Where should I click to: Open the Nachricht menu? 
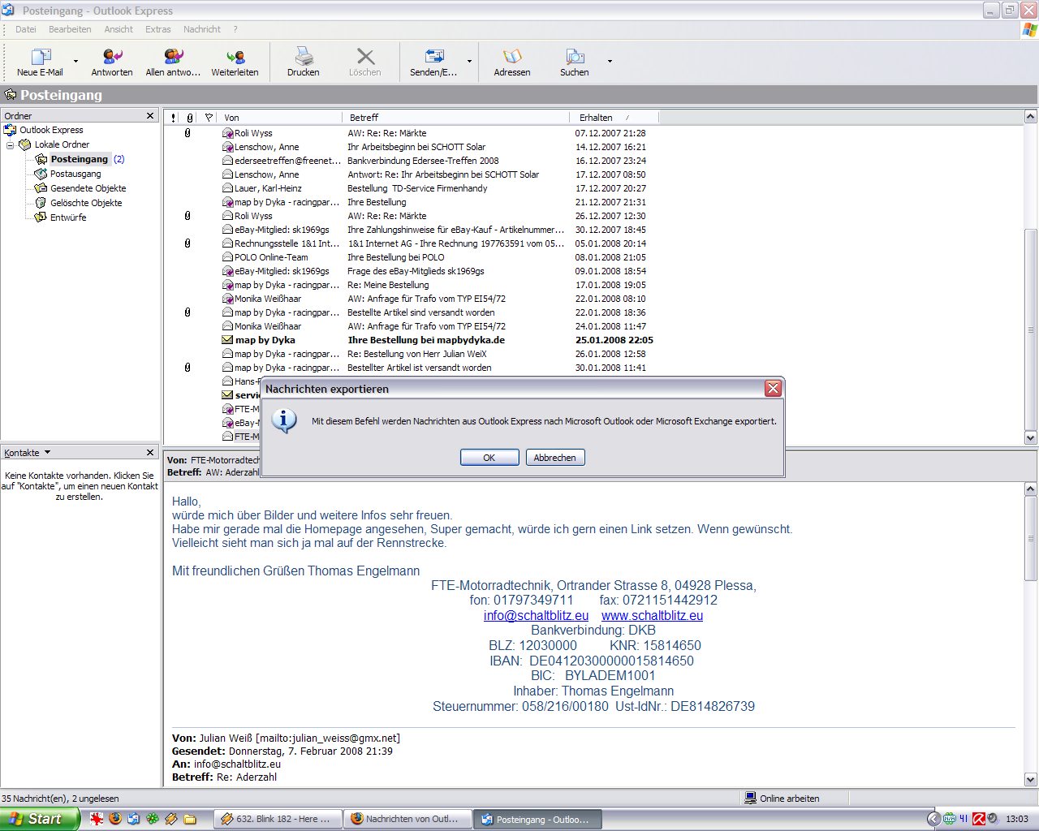(x=202, y=29)
